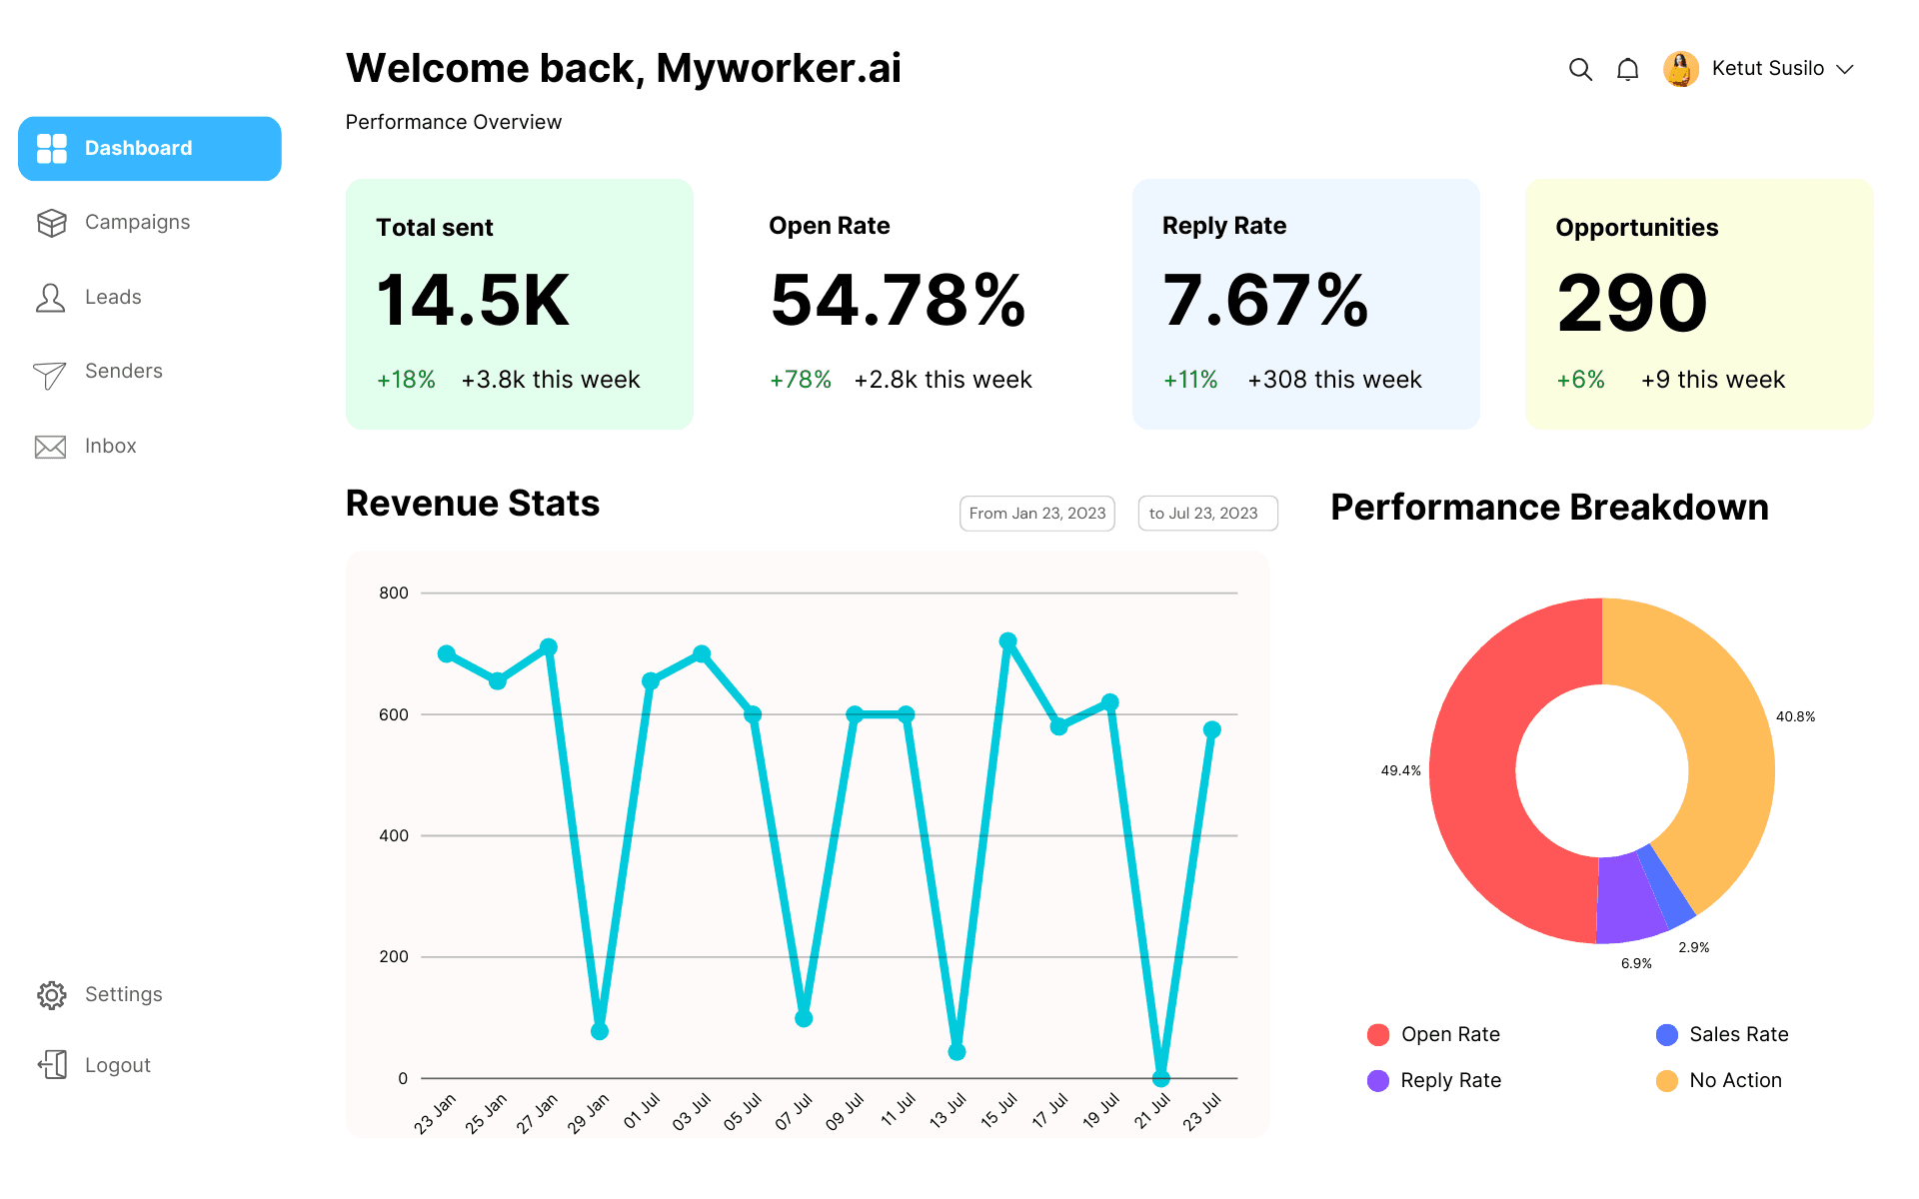This screenshot has height=1199, width=1919.
Task: Select the Total sent card
Action: tap(519, 305)
